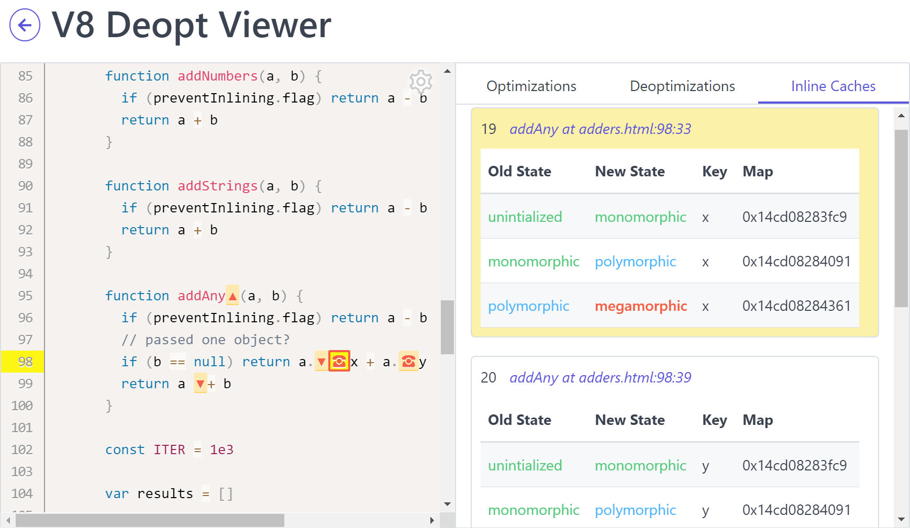Open addAny at adders.html:98:33 entry
Viewport: 910px width, 528px height.
600,129
